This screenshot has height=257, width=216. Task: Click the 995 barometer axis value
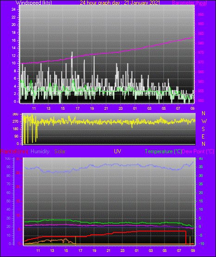click(x=201, y=14)
